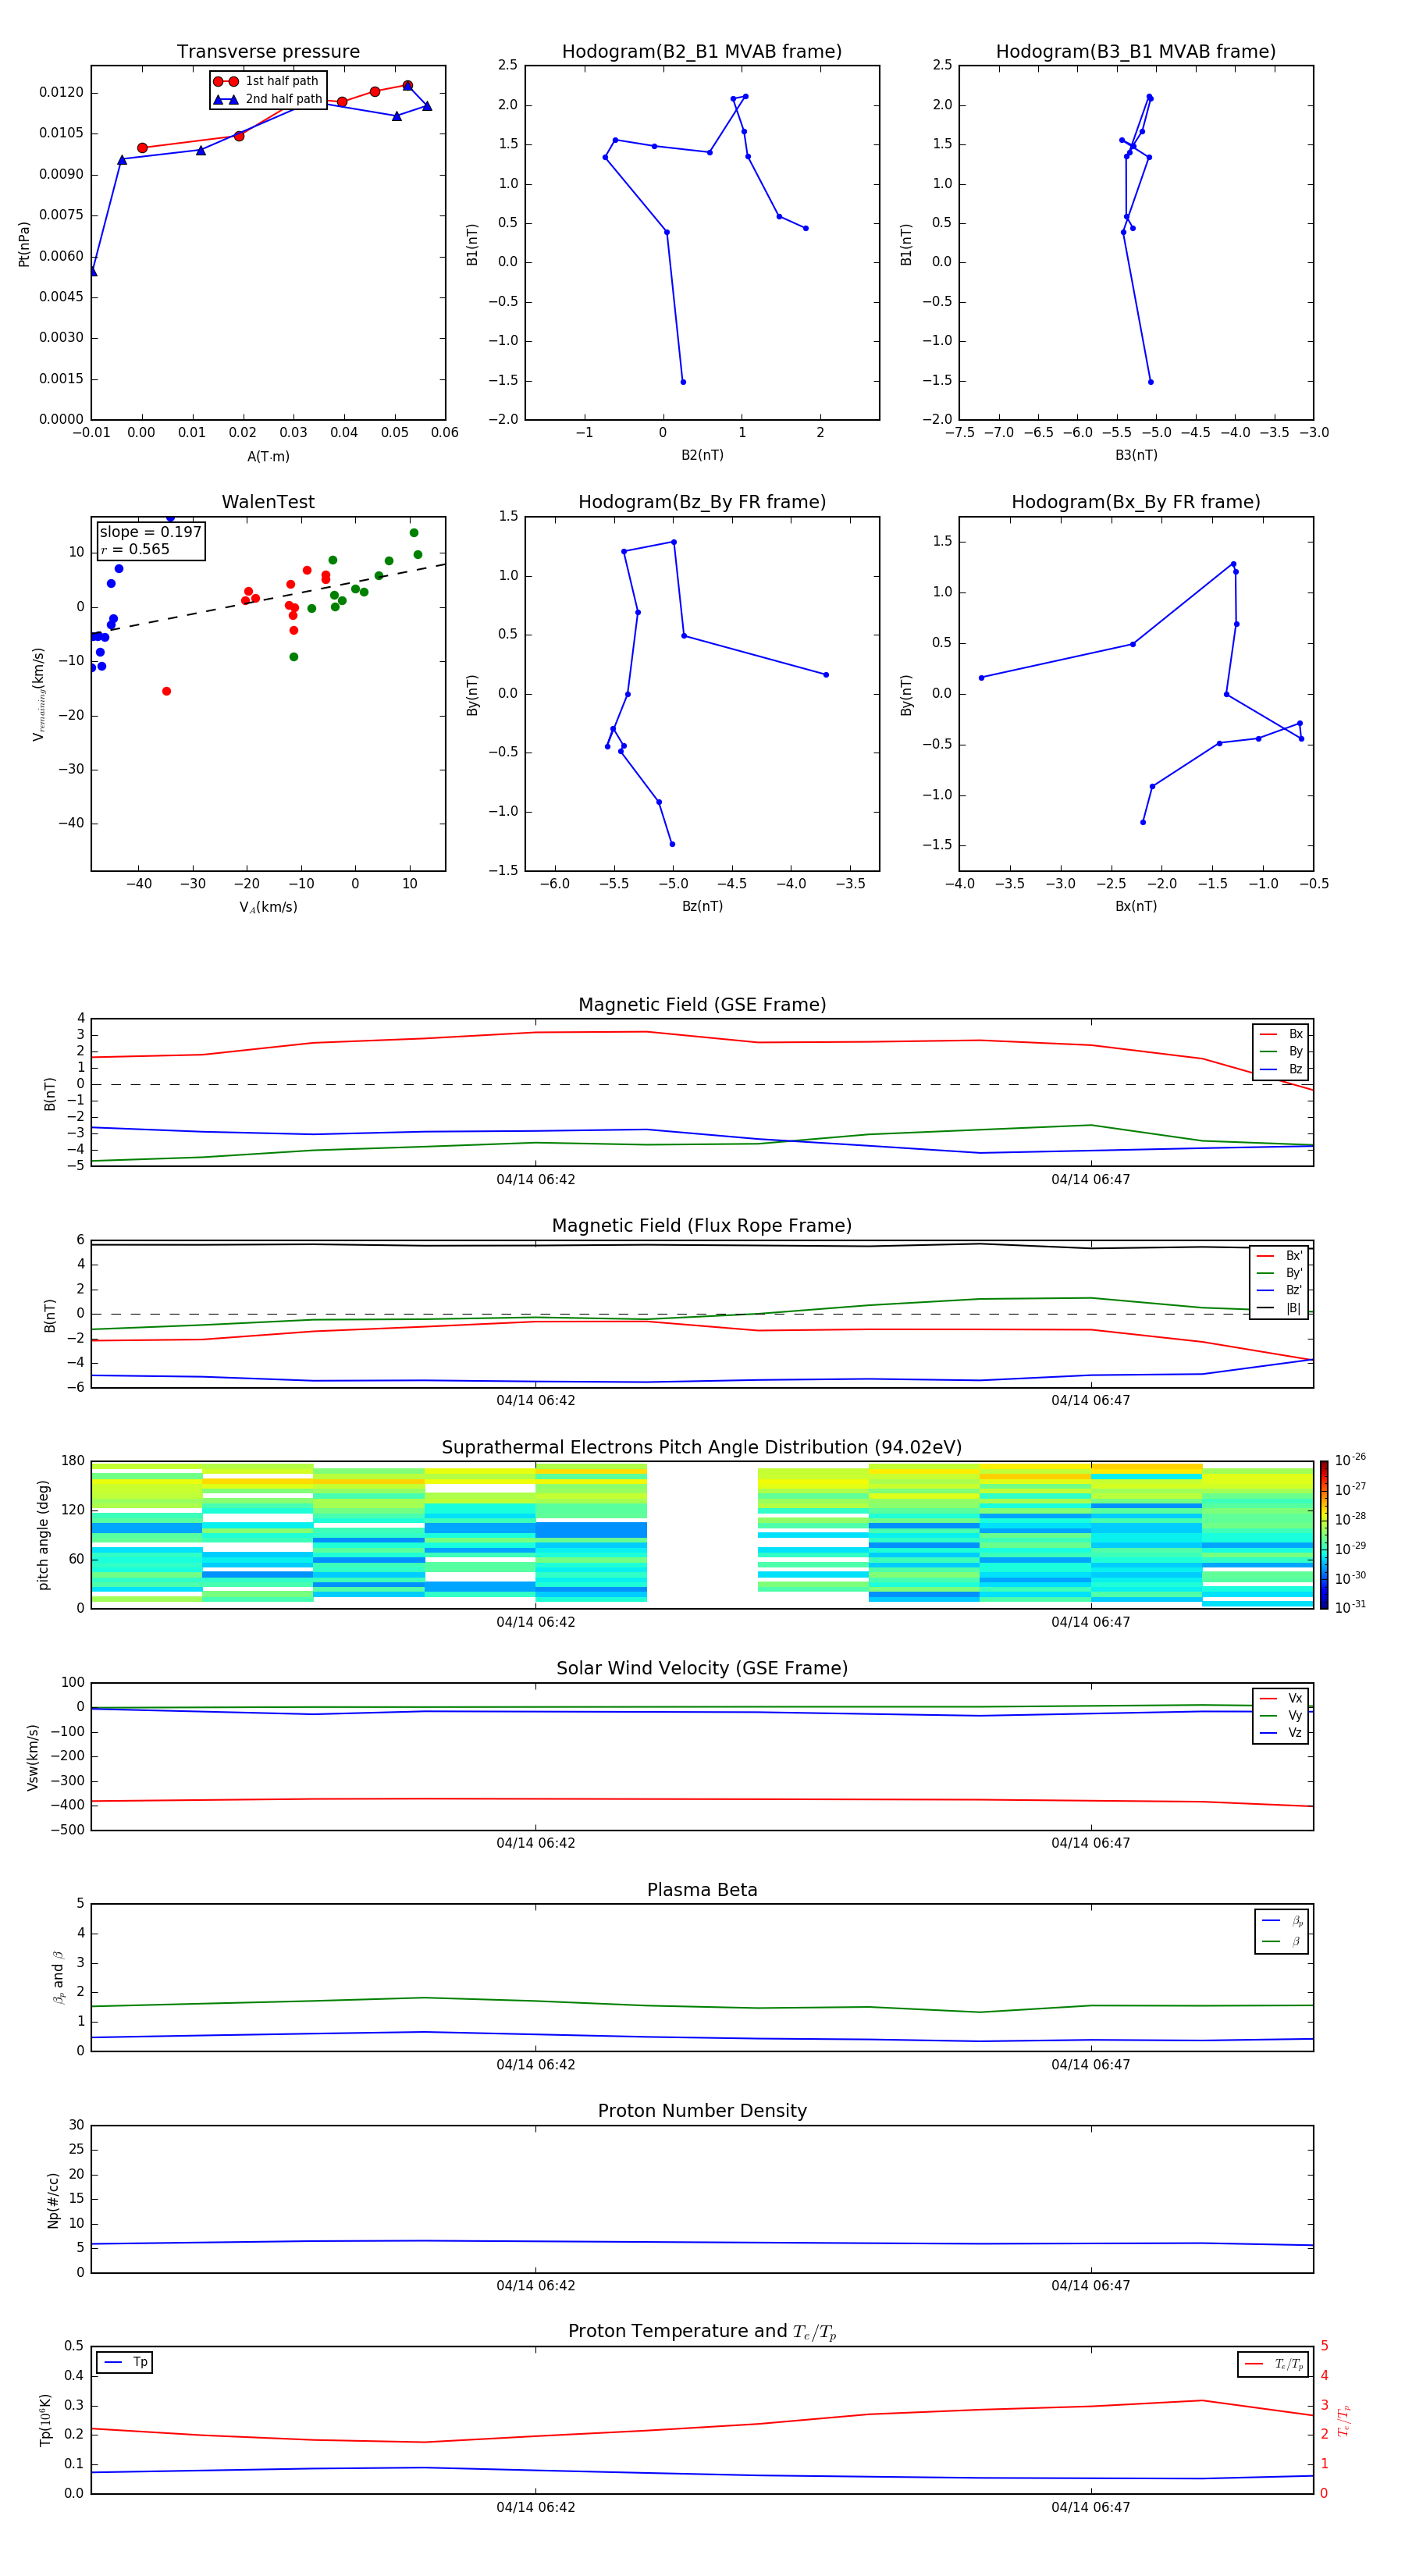Image resolution: width=1405 pixels, height=2576 pixels.
Task: Select the Vx legend entry
Action: pos(1281,1698)
